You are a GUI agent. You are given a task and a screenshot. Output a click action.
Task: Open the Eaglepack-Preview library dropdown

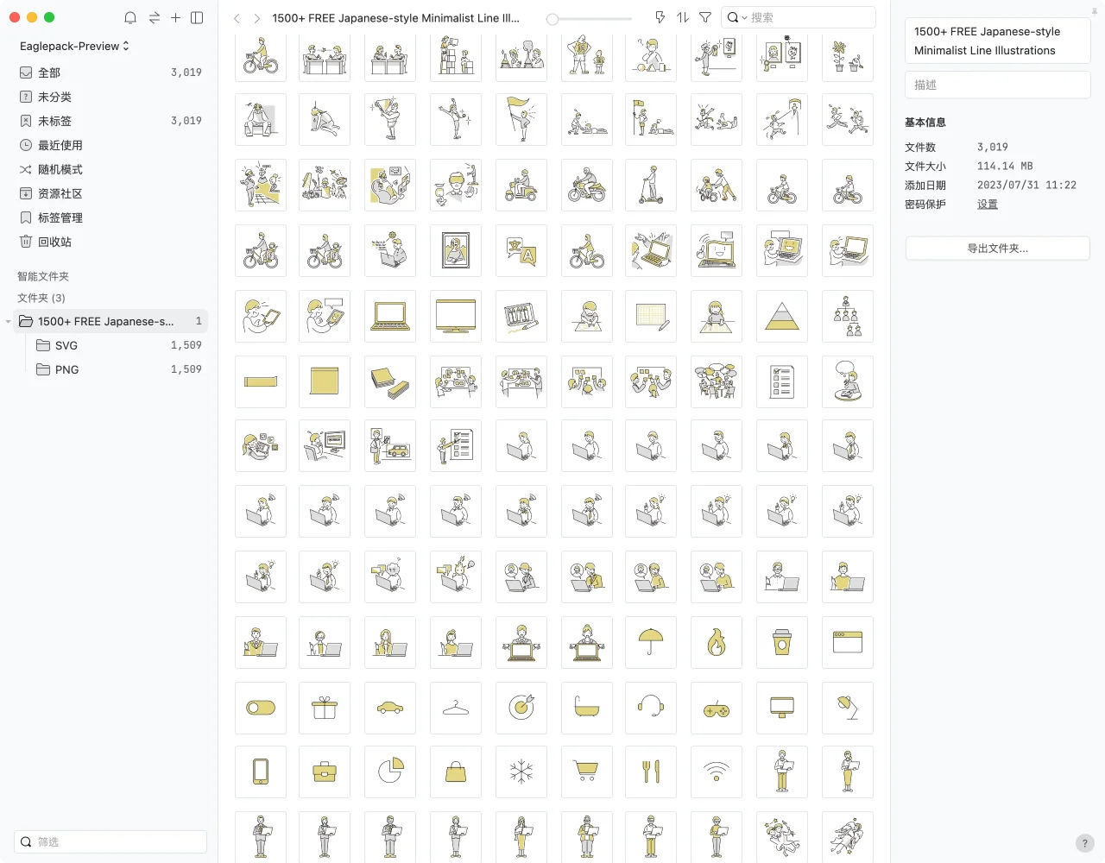74,46
